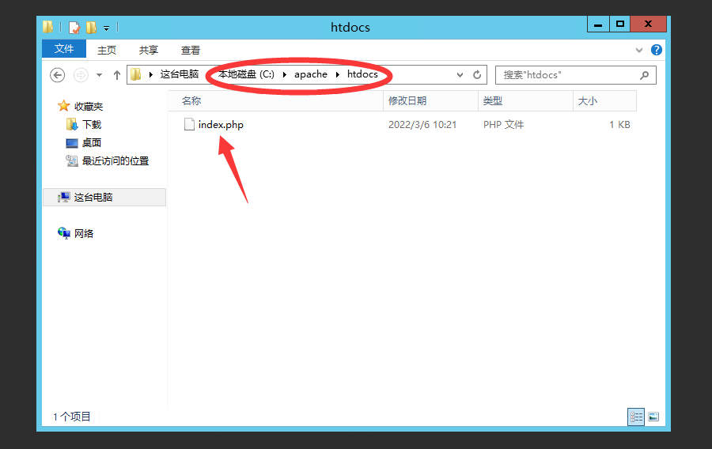Screen dimensions: 712x449
Task: Open 收藏夹 in the navigation pane
Action: pos(89,106)
